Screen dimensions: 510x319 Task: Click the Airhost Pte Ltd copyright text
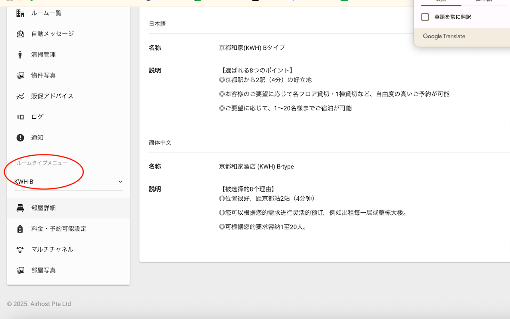(x=39, y=304)
